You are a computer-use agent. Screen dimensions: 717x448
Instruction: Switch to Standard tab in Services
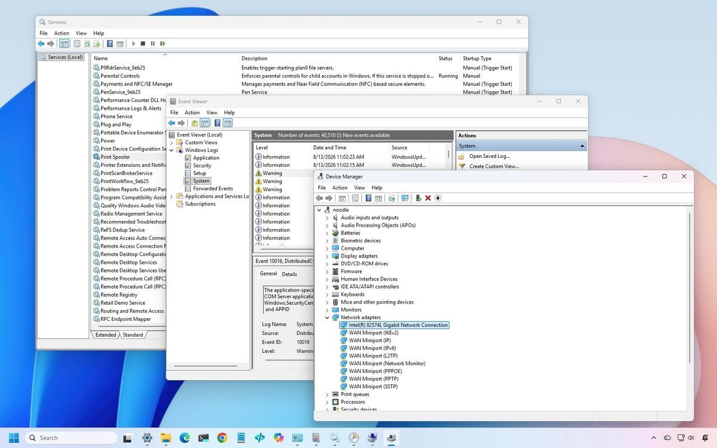point(133,335)
